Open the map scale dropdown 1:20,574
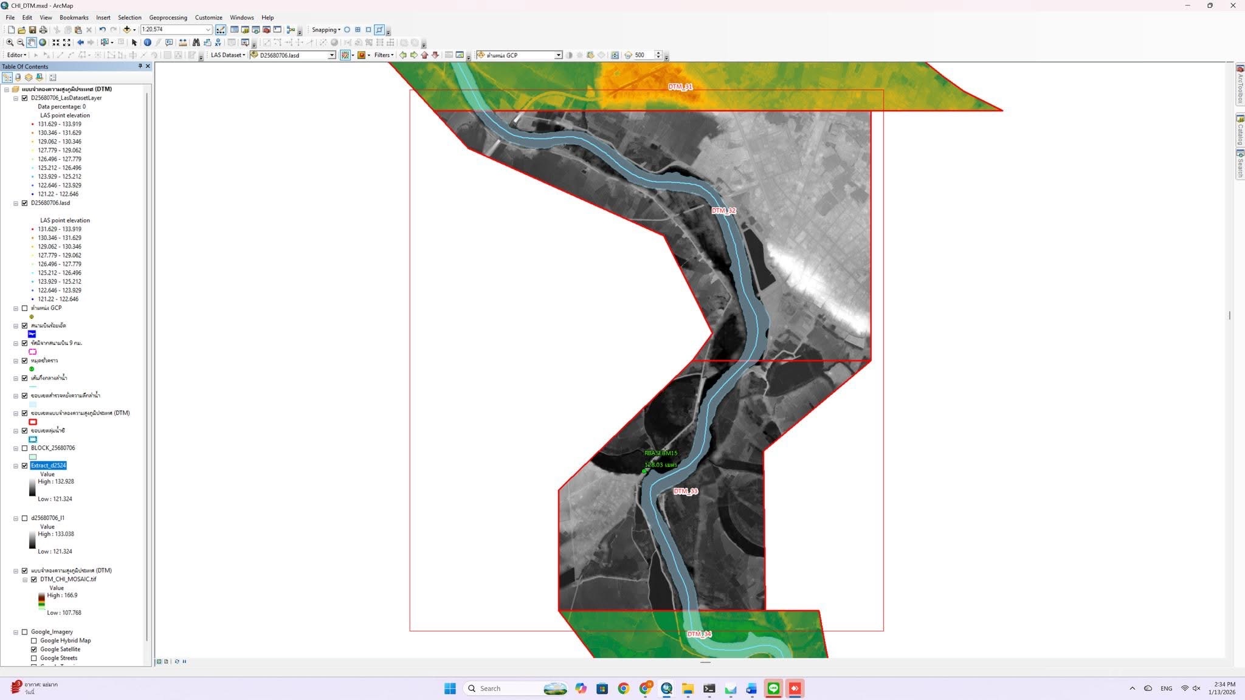Image resolution: width=1245 pixels, height=700 pixels. [x=208, y=29]
